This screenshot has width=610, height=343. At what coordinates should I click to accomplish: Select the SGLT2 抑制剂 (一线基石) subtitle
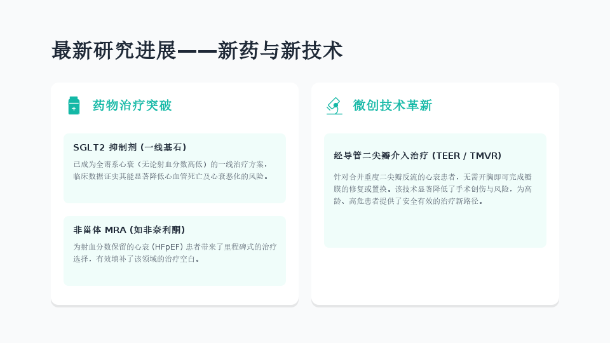[x=130, y=147]
